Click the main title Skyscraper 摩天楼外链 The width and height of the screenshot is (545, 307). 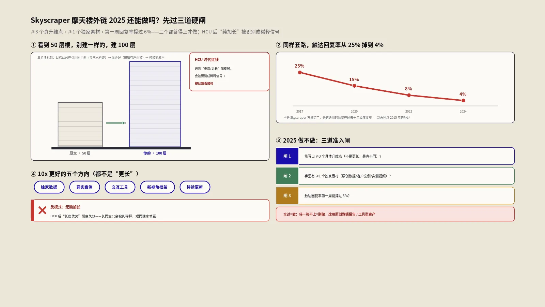(x=118, y=20)
